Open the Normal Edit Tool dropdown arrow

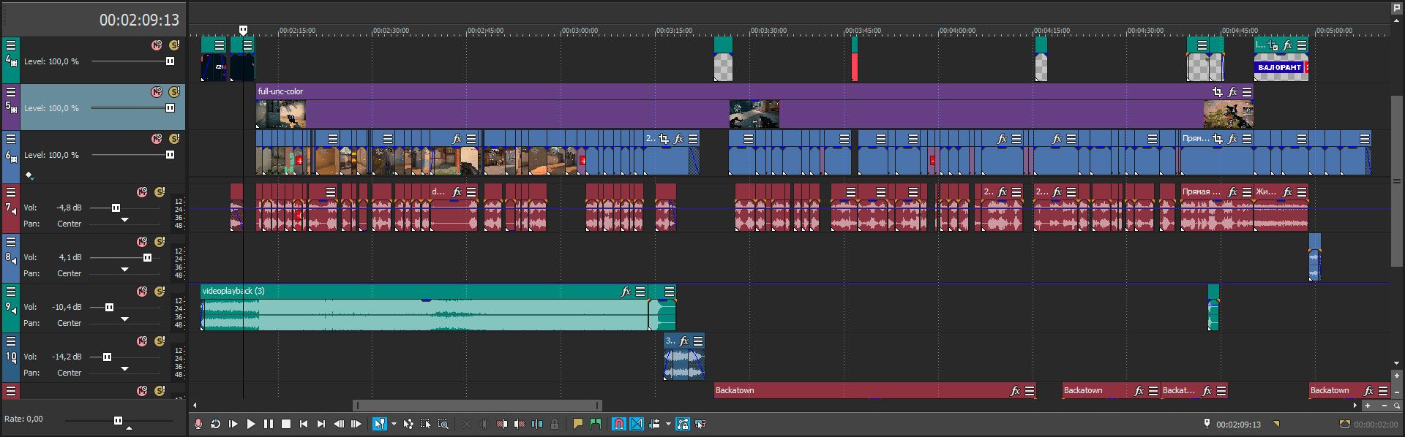394,424
